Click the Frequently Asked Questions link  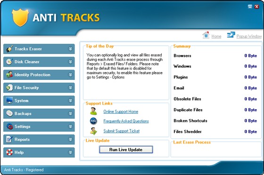pos(126,121)
